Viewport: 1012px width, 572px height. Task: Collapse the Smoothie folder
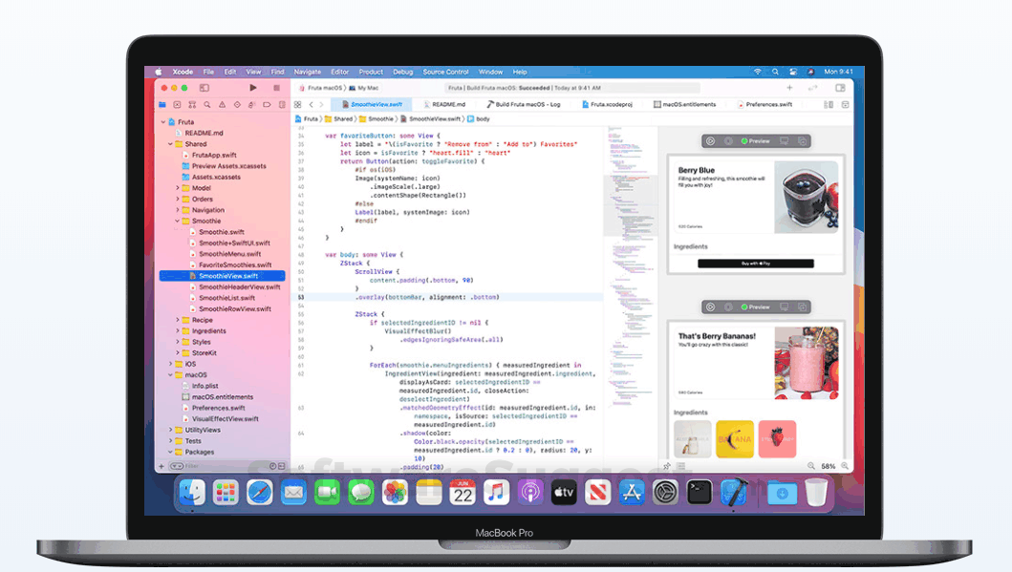click(x=178, y=221)
